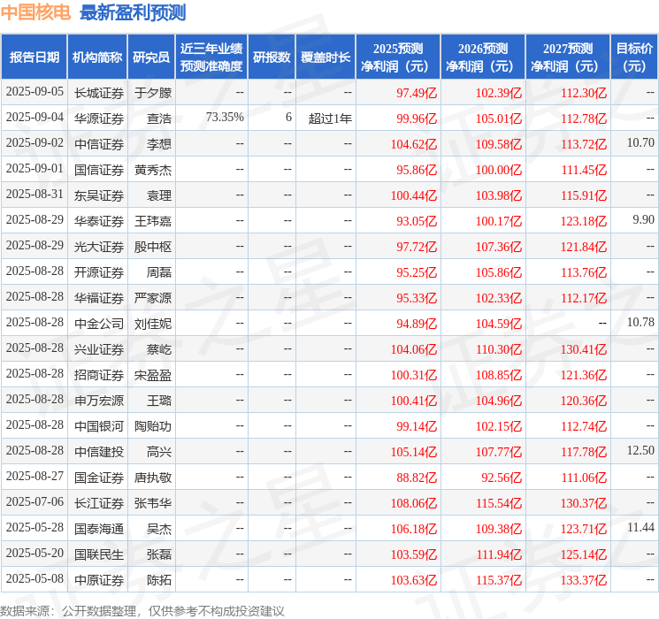The height and width of the screenshot is (619, 659).
Task: Click the 目标价 column header
Action: tap(633, 57)
